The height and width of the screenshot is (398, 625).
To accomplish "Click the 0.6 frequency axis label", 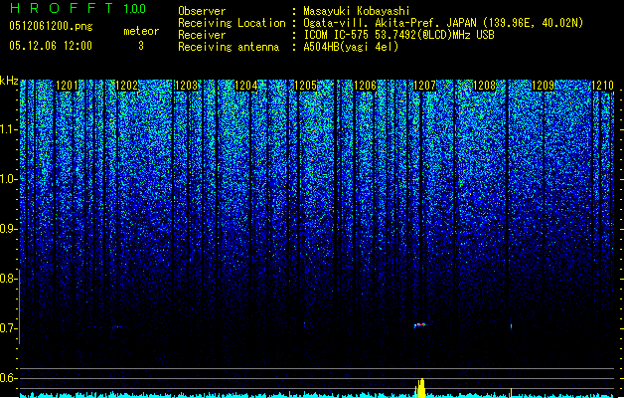I will (x=8, y=378).
